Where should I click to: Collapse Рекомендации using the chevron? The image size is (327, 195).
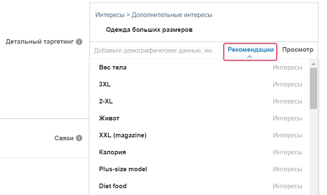point(249,57)
